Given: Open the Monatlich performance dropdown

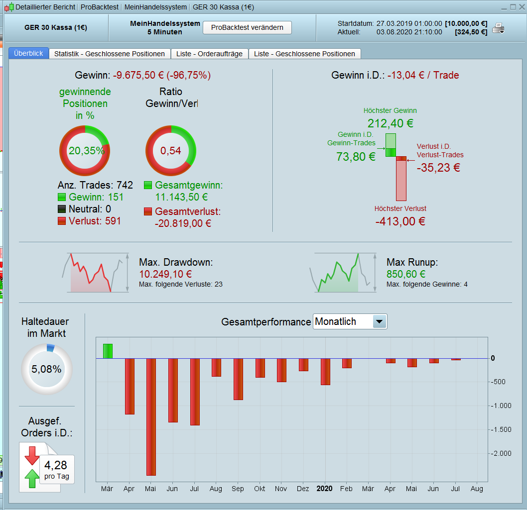Looking at the screenshot, I should click(350, 321).
